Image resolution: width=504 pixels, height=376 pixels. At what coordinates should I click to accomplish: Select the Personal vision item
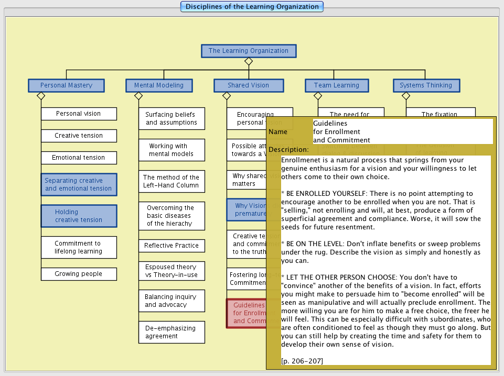coord(79,114)
